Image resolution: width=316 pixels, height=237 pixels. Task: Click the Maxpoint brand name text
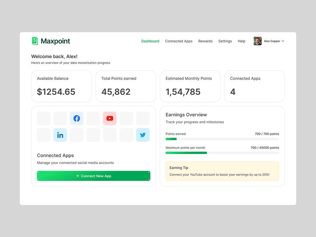[55, 41]
